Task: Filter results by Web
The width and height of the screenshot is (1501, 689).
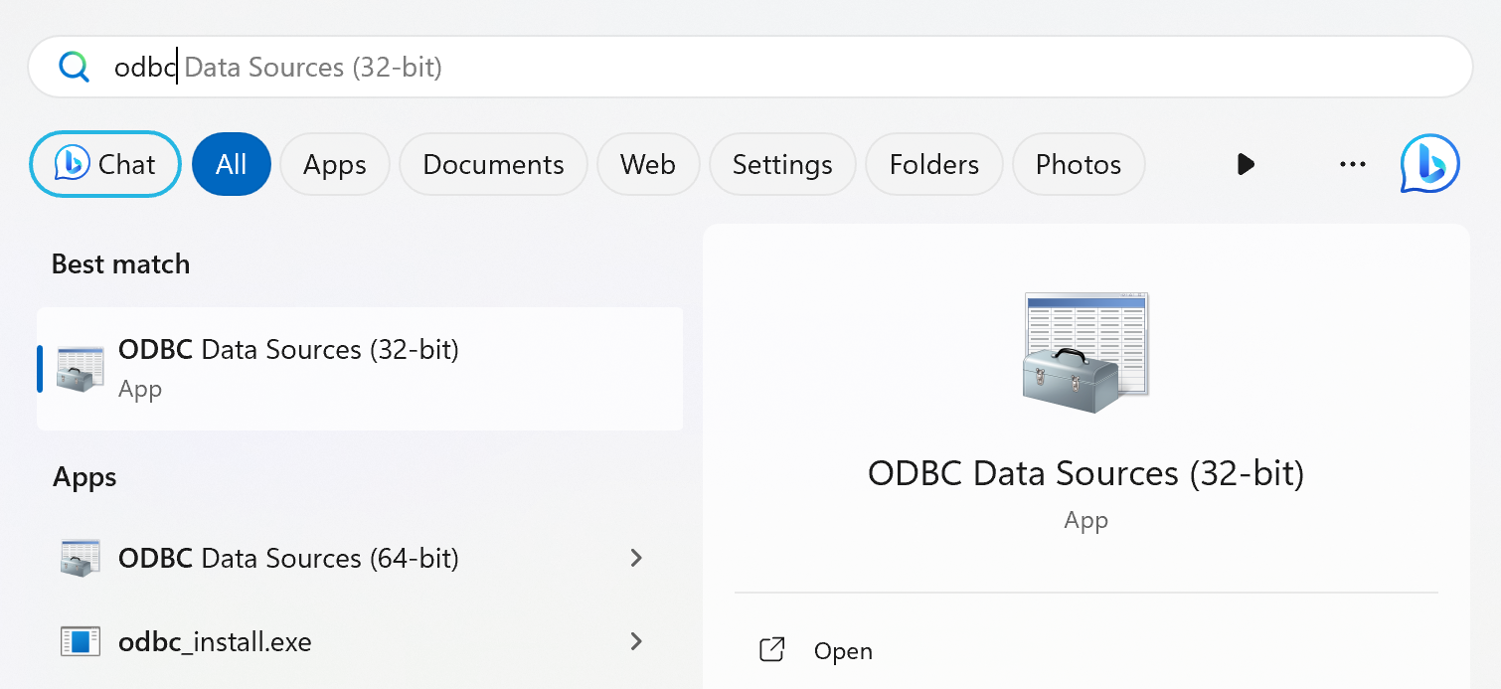Action: [648, 164]
